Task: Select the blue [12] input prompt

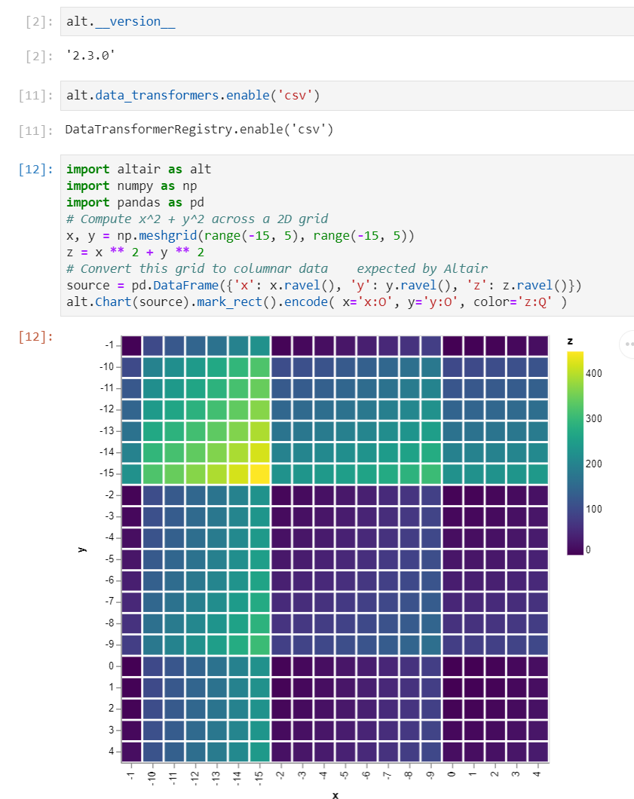Action: (36, 169)
